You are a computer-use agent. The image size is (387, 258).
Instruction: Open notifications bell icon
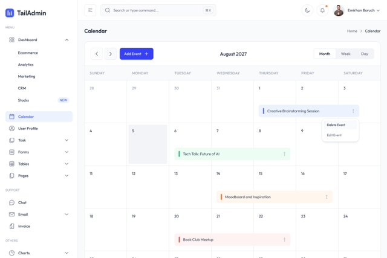[322, 10]
